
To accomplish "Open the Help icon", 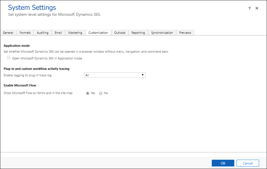I will (x=249, y=8).
